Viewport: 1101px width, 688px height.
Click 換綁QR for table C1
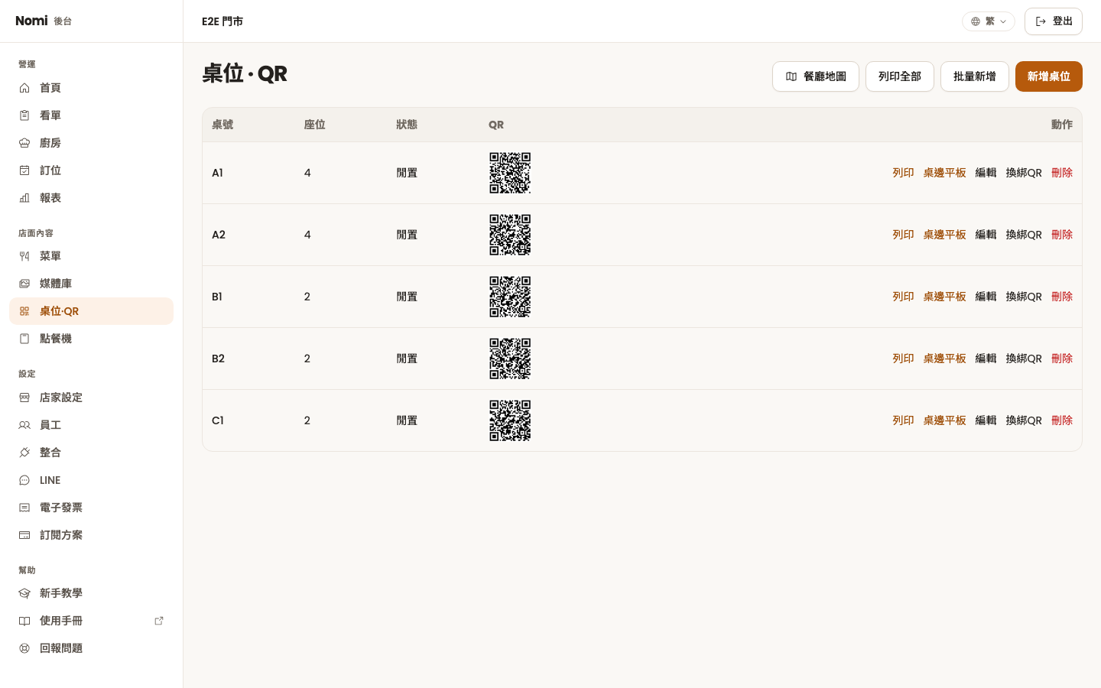click(x=1024, y=420)
